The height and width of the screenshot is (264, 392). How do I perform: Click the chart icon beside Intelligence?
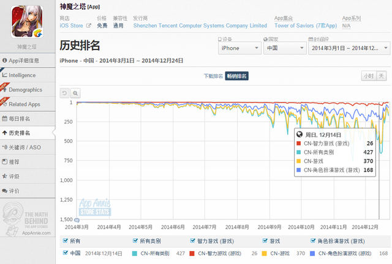pos(4,75)
